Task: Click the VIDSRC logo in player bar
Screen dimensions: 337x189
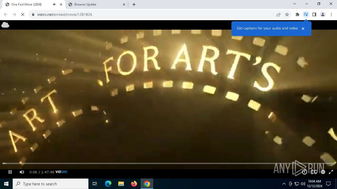Action: pyautogui.click(x=61, y=172)
